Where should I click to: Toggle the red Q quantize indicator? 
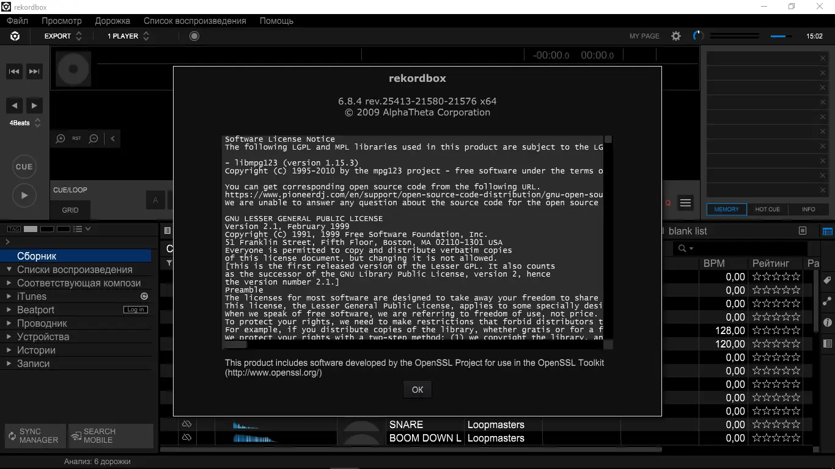coord(668,203)
